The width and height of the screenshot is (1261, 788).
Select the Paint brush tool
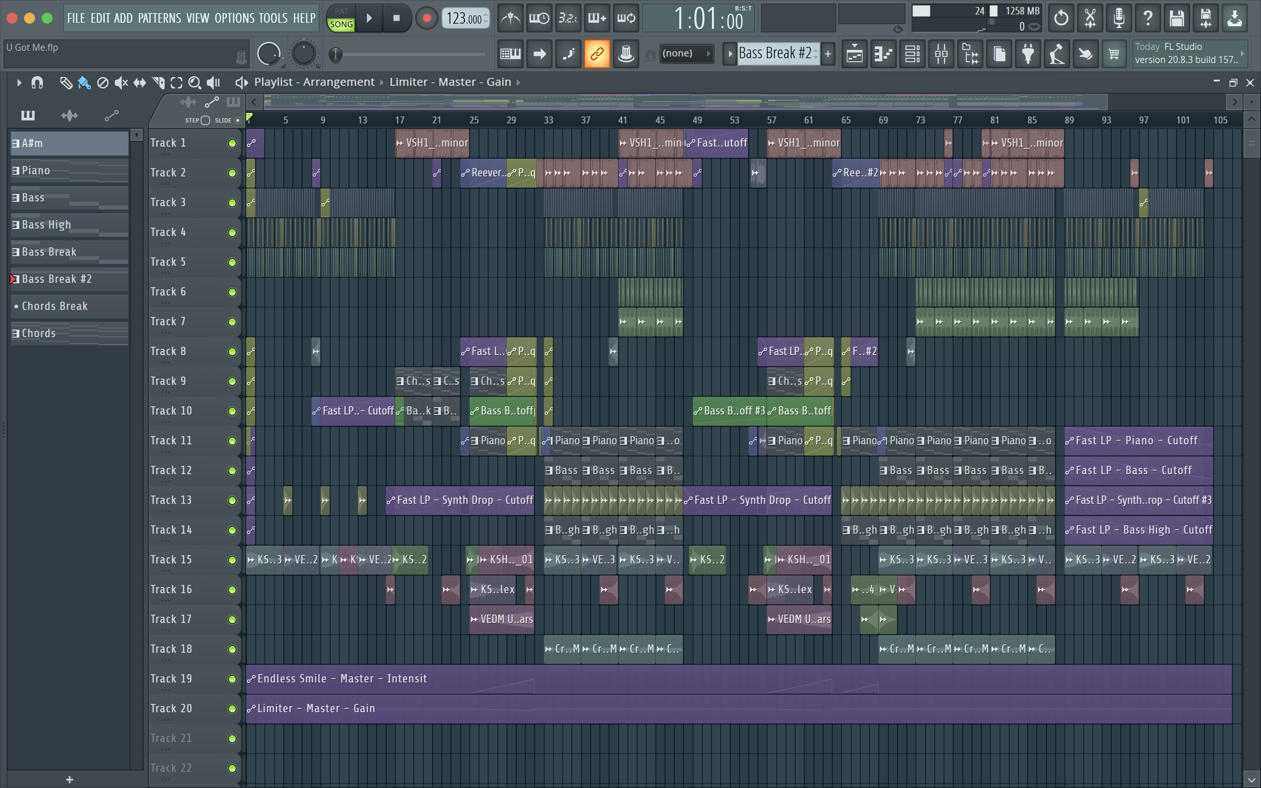point(84,82)
